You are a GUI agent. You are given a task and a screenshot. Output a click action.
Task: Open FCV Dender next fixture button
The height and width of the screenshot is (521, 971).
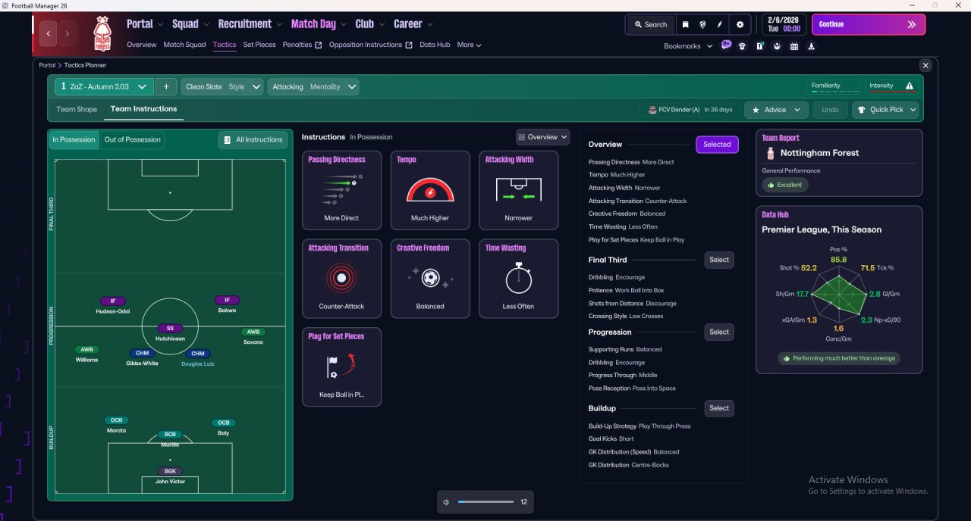click(x=690, y=110)
